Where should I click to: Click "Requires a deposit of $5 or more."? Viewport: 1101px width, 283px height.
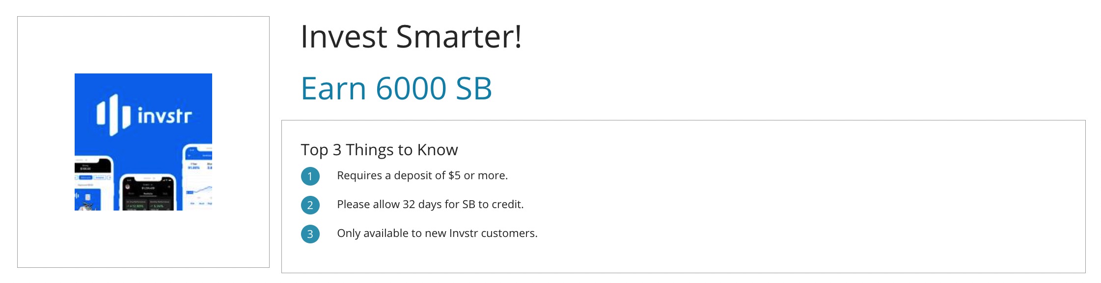tap(422, 175)
